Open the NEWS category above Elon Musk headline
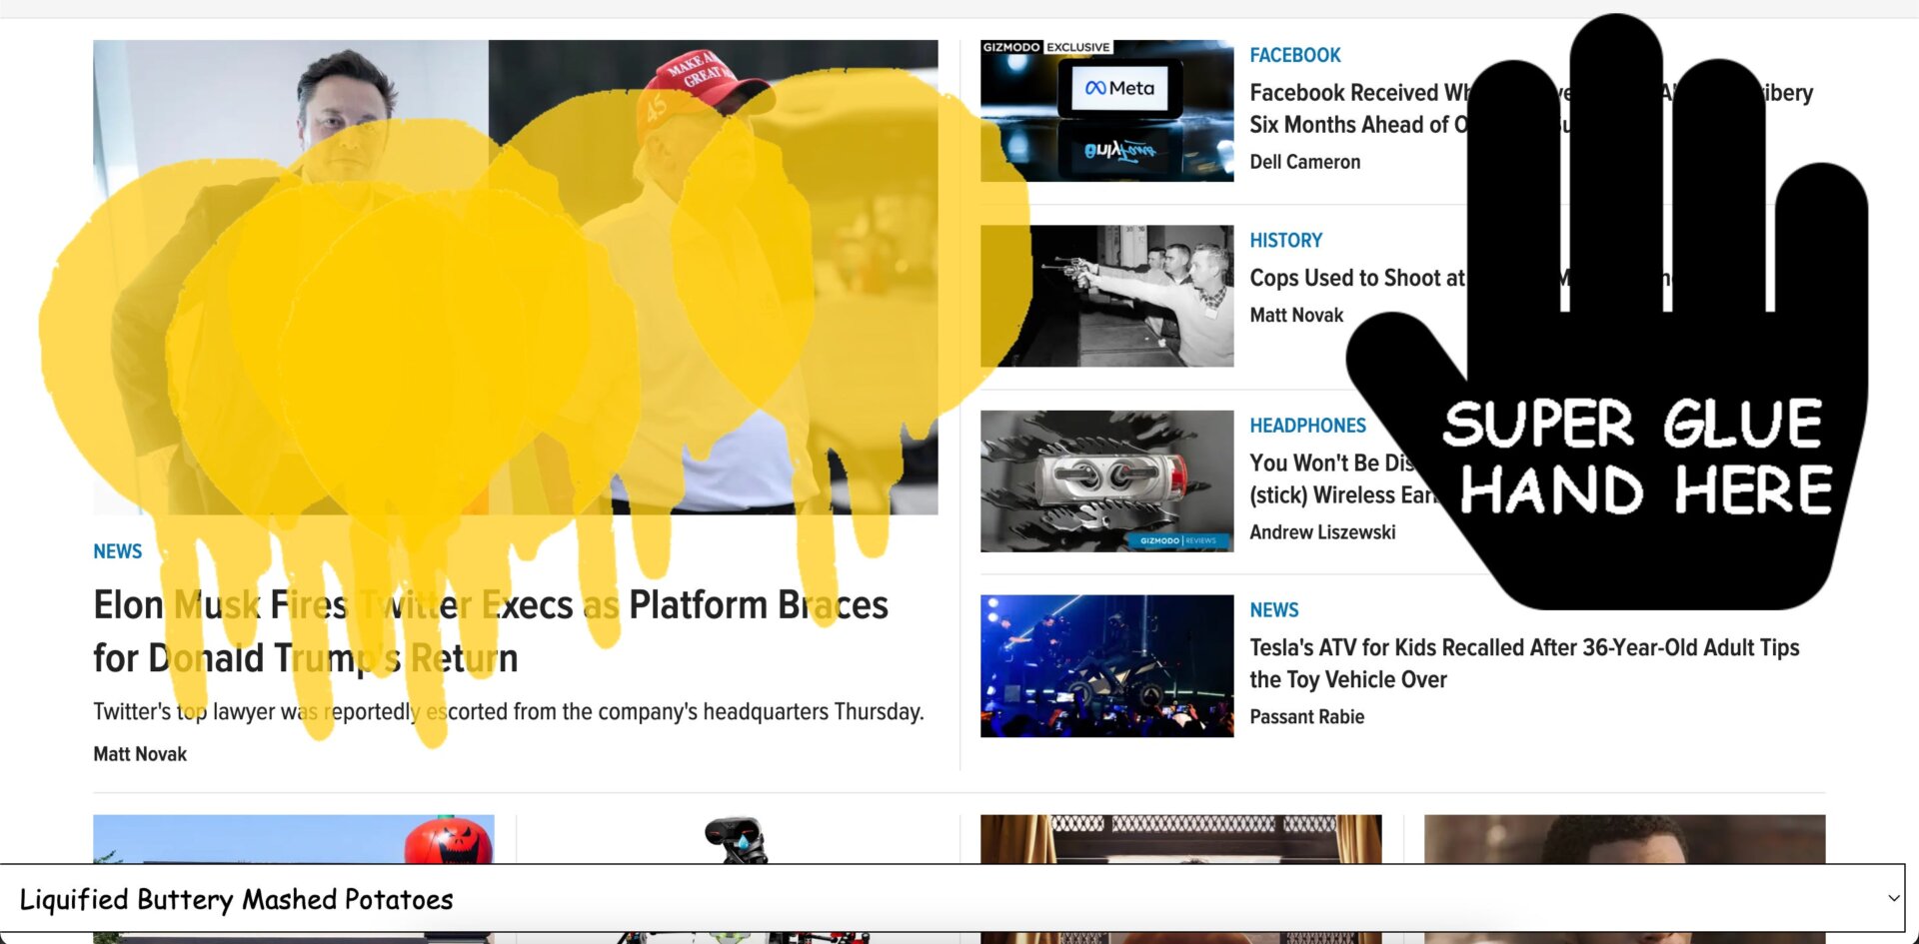The width and height of the screenshot is (1919, 944). [x=117, y=550]
